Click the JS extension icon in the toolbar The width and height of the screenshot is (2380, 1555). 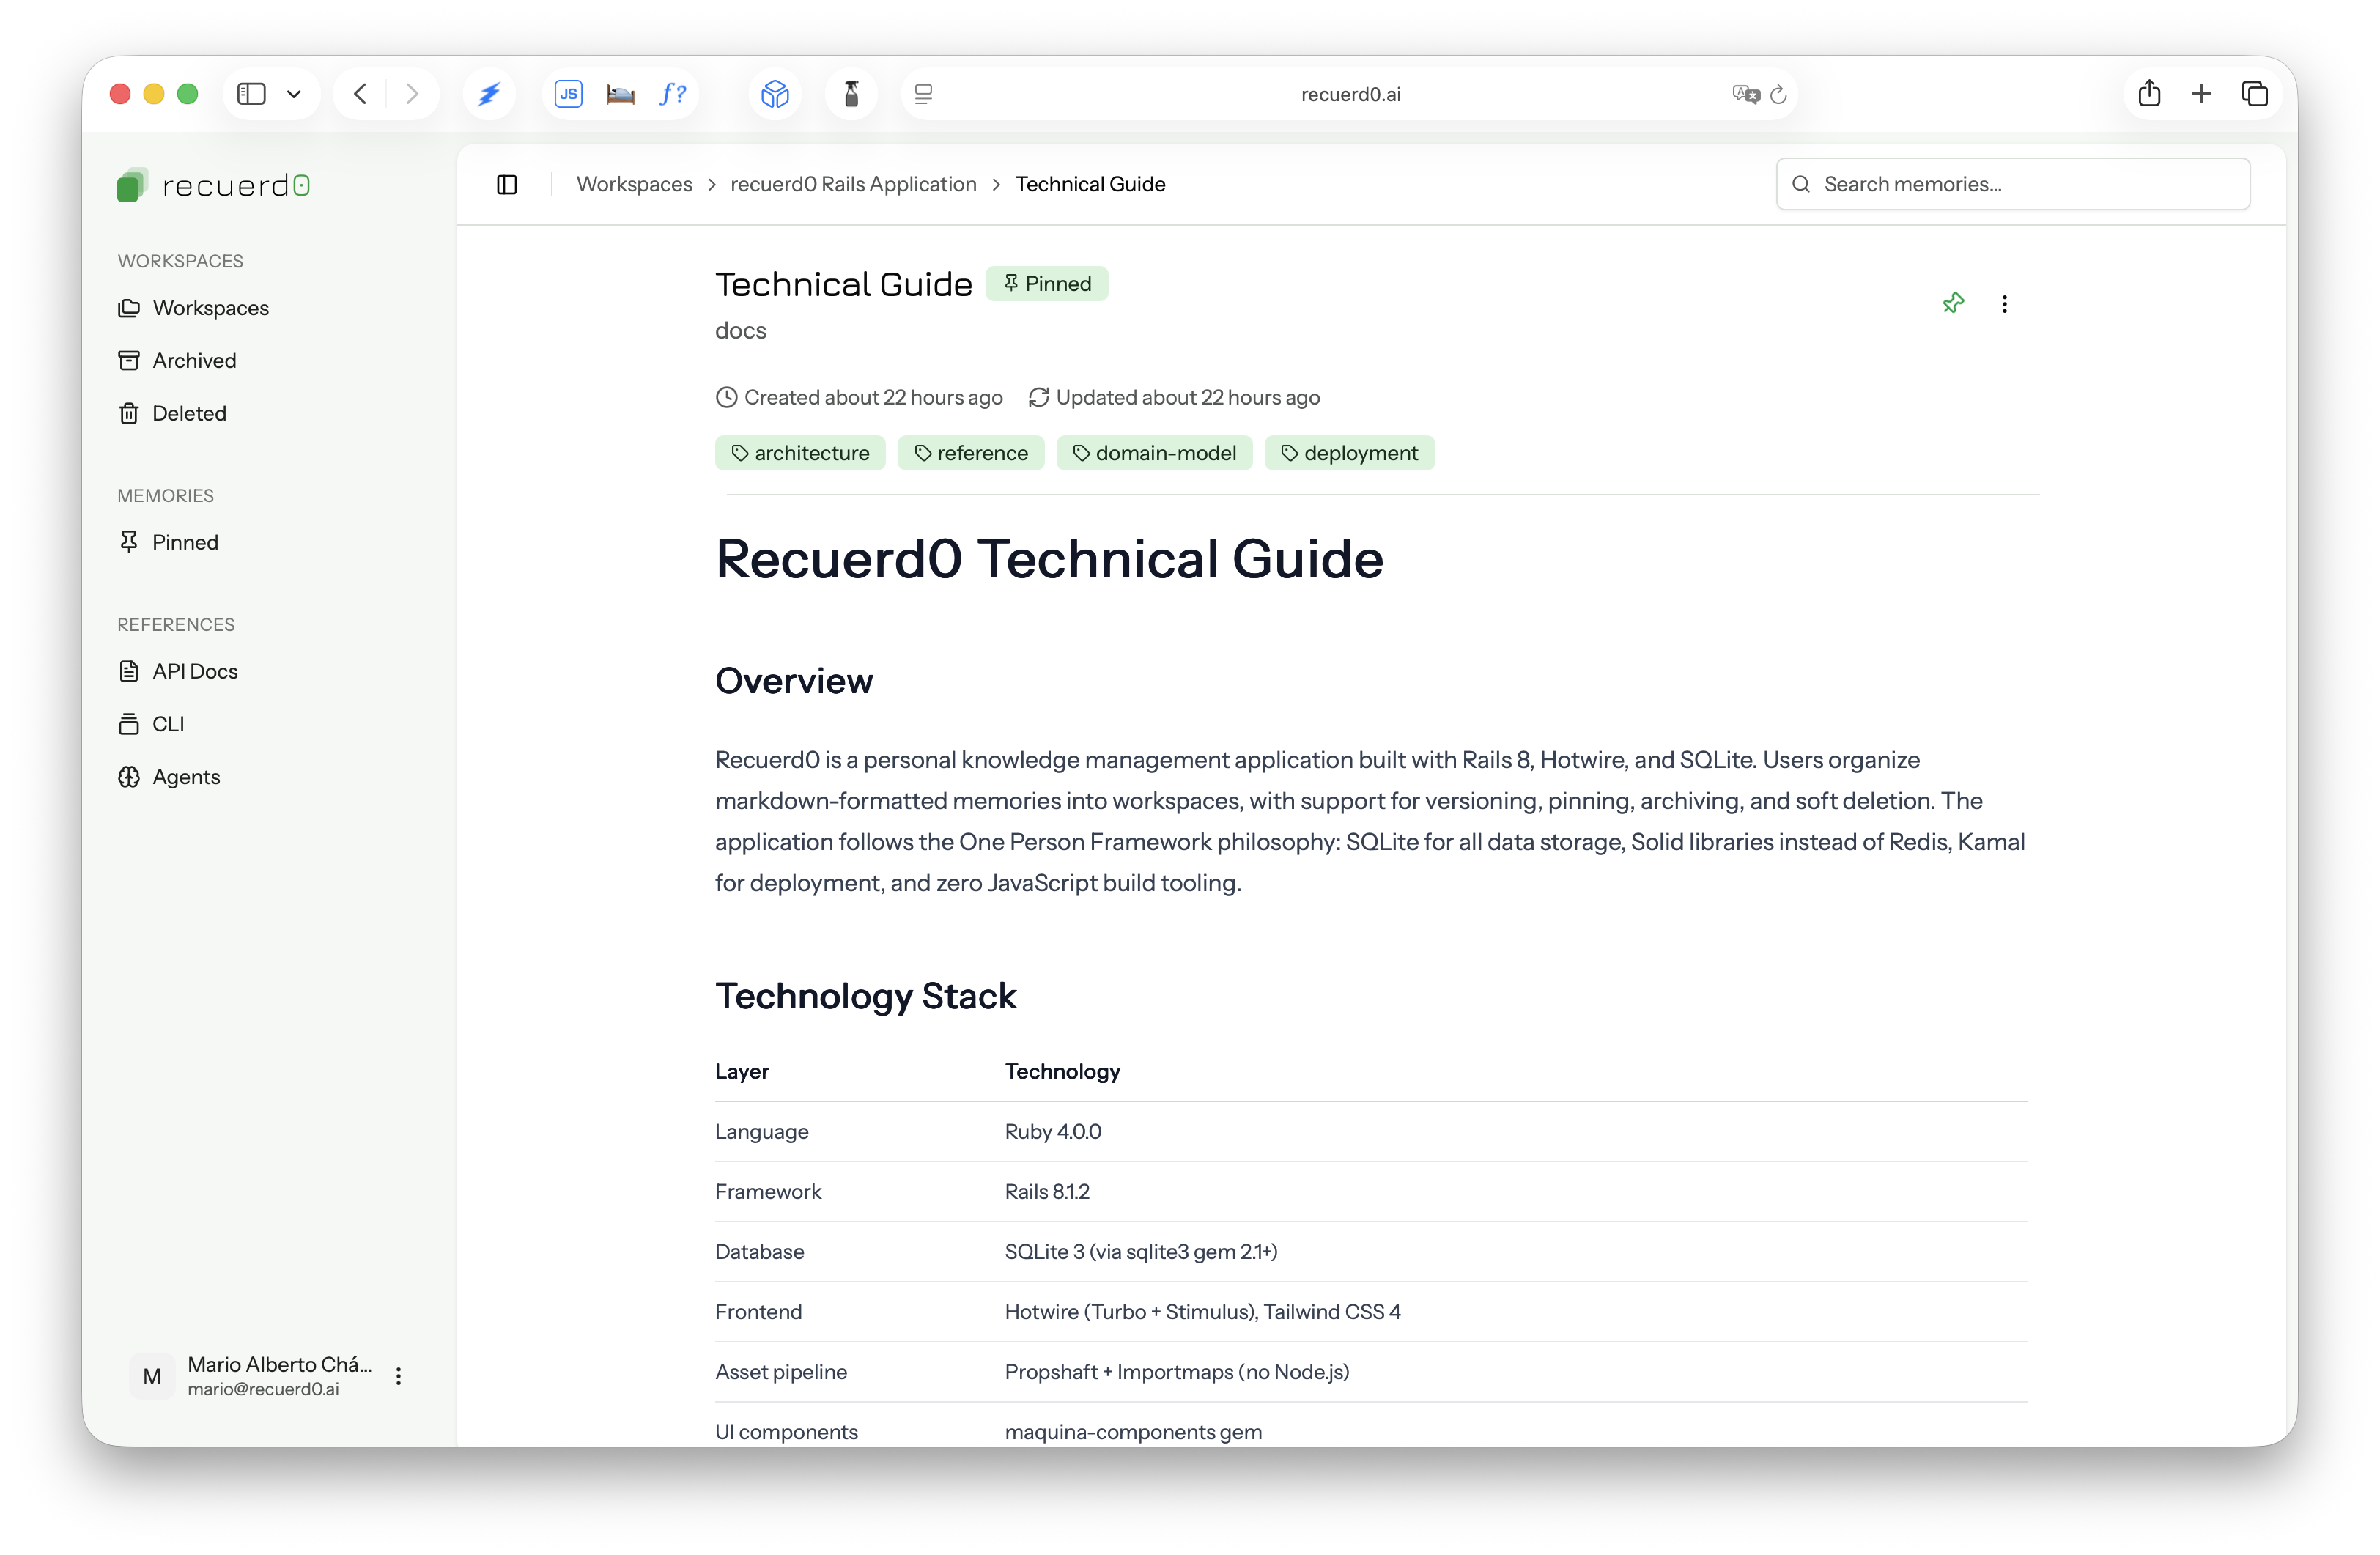click(x=567, y=93)
